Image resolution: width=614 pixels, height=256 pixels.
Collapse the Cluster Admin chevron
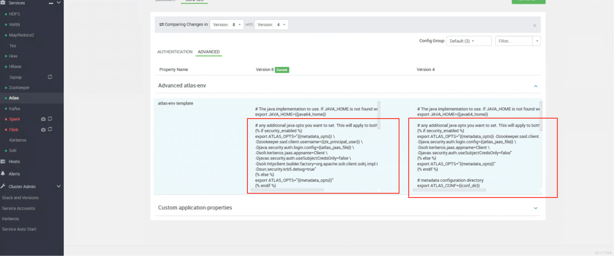(x=59, y=187)
